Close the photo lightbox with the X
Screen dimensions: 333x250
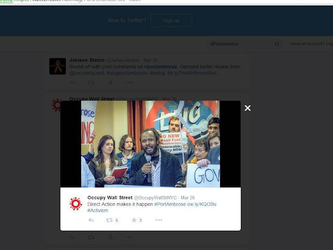[248, 108]
